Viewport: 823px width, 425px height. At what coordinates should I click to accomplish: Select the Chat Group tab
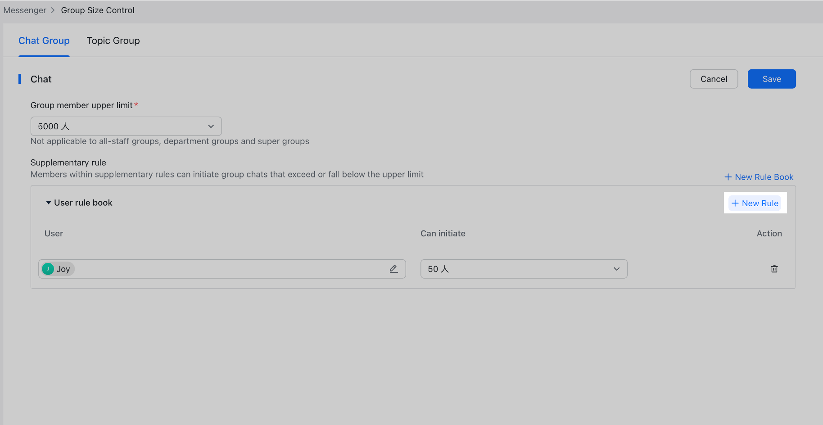pyautogui.click(x=44, y=41)
